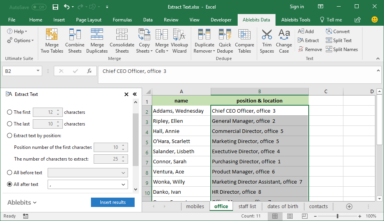Screen dimensions: 384x221
Task: Click the smiley feedback icon
Action: pos(375,19)
